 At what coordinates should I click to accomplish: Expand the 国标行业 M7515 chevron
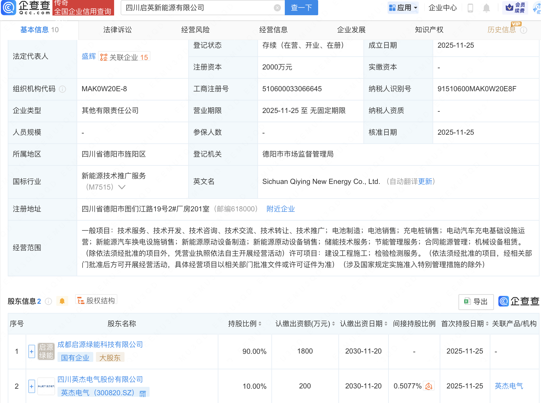(x=122, y=187)
